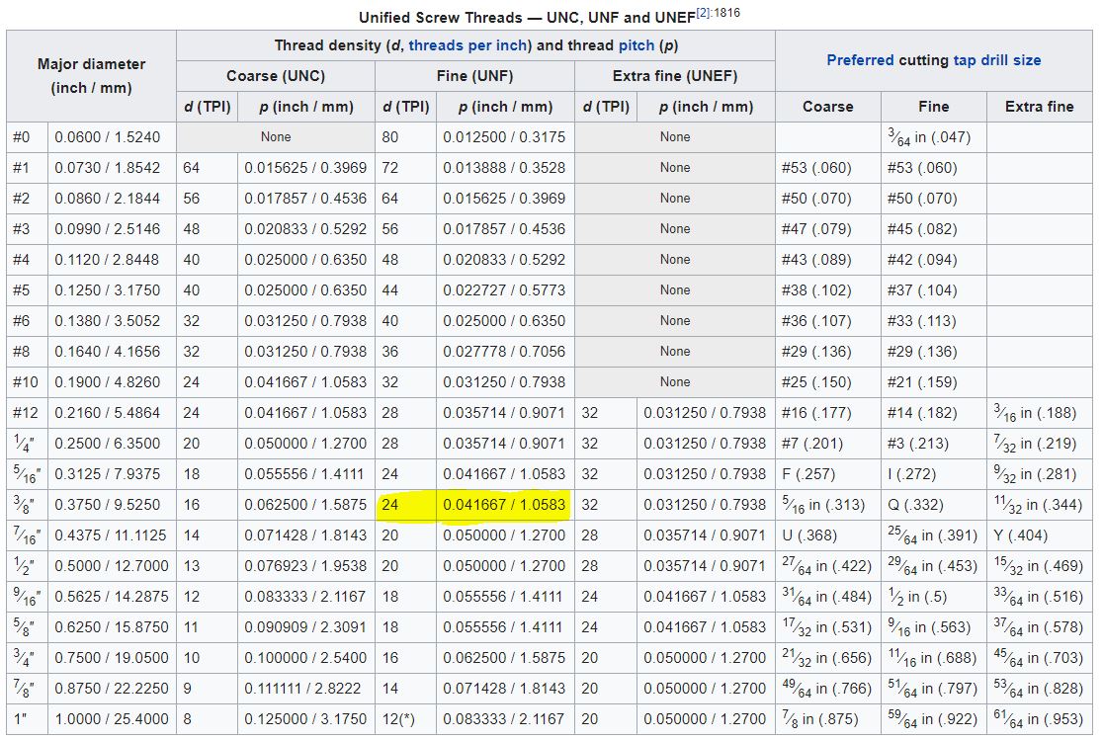1103x740 pixels.
Task: Click the U (.368) coarse drill cell
Action: click(x=808, y=535)
